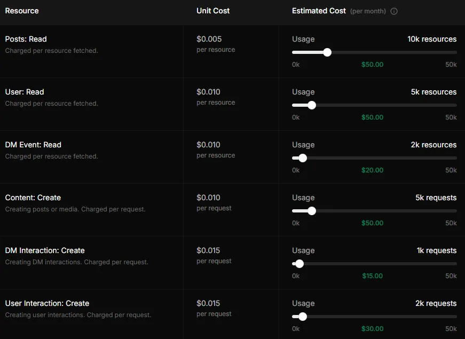Click the User: Read usage slider knob
Image resolution: width=465 pixels, height=339 pixels.
(x=312, y=105)
